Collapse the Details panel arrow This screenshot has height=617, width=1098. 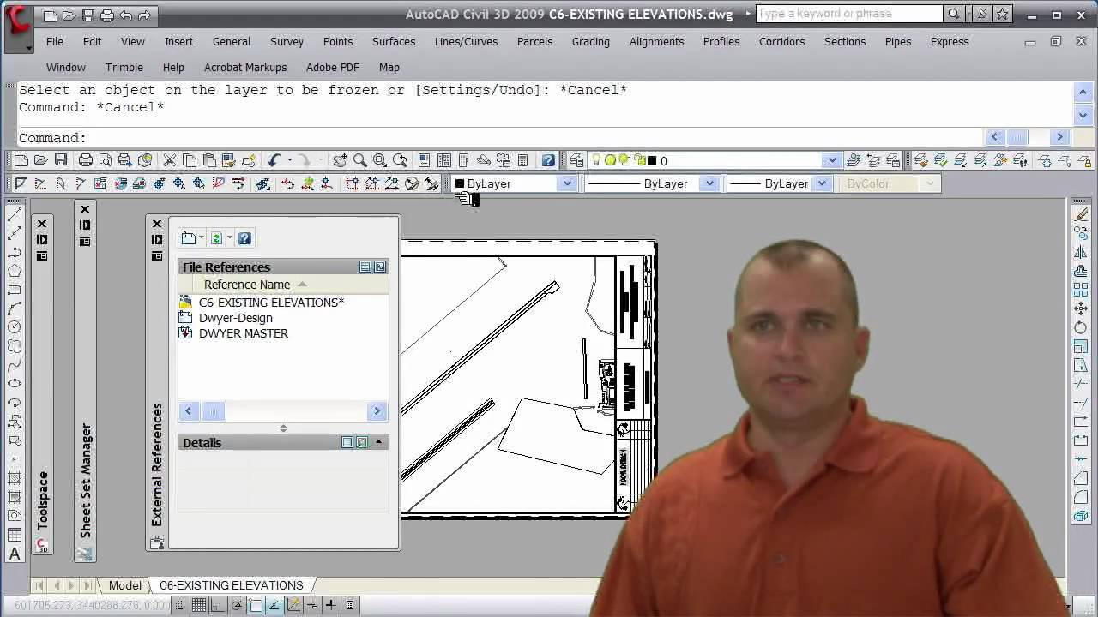click(x=378, y=442)
